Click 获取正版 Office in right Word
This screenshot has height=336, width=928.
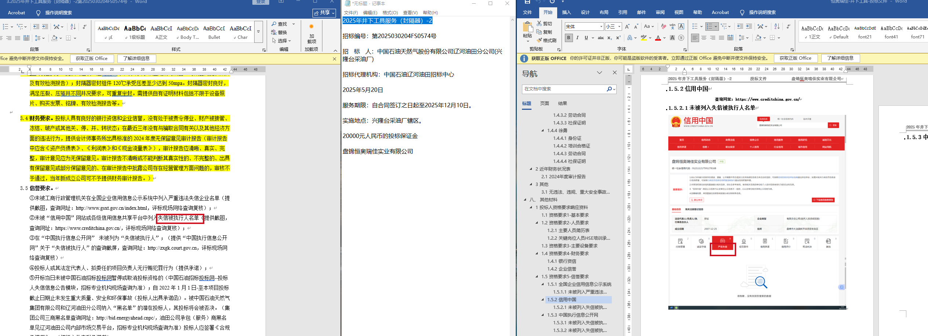795,58
